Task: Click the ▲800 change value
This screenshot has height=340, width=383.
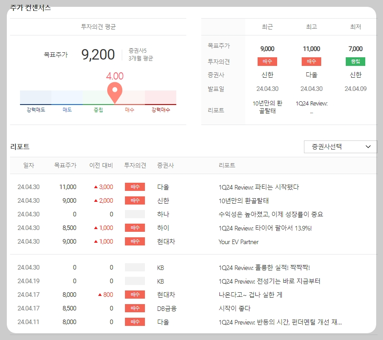Action: tap(105, 295)
